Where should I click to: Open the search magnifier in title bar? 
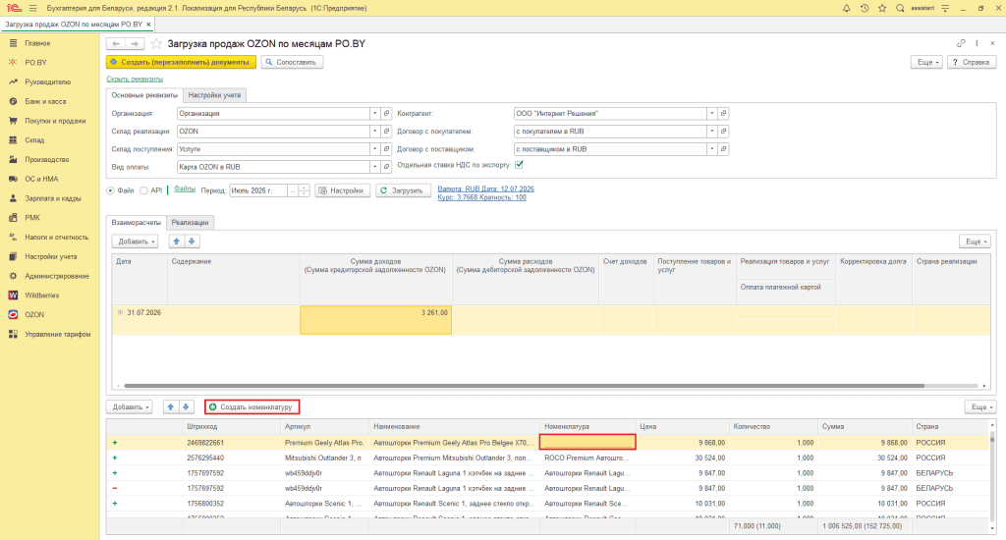pos(900,8)
